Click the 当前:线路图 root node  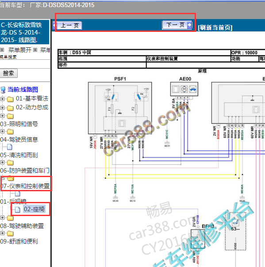tap(23, 89)
